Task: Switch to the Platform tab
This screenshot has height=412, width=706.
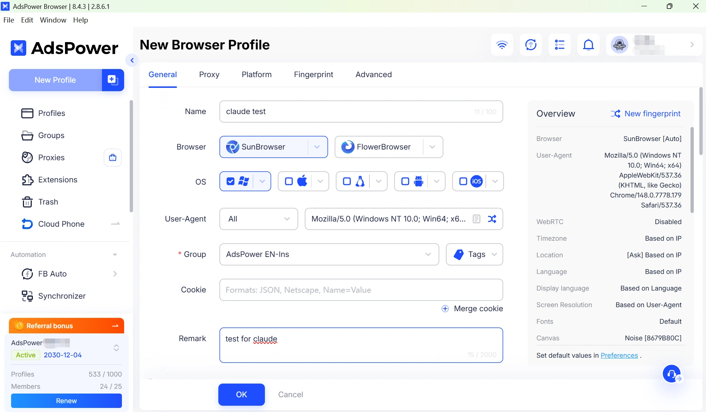Action: pos(257,75)
